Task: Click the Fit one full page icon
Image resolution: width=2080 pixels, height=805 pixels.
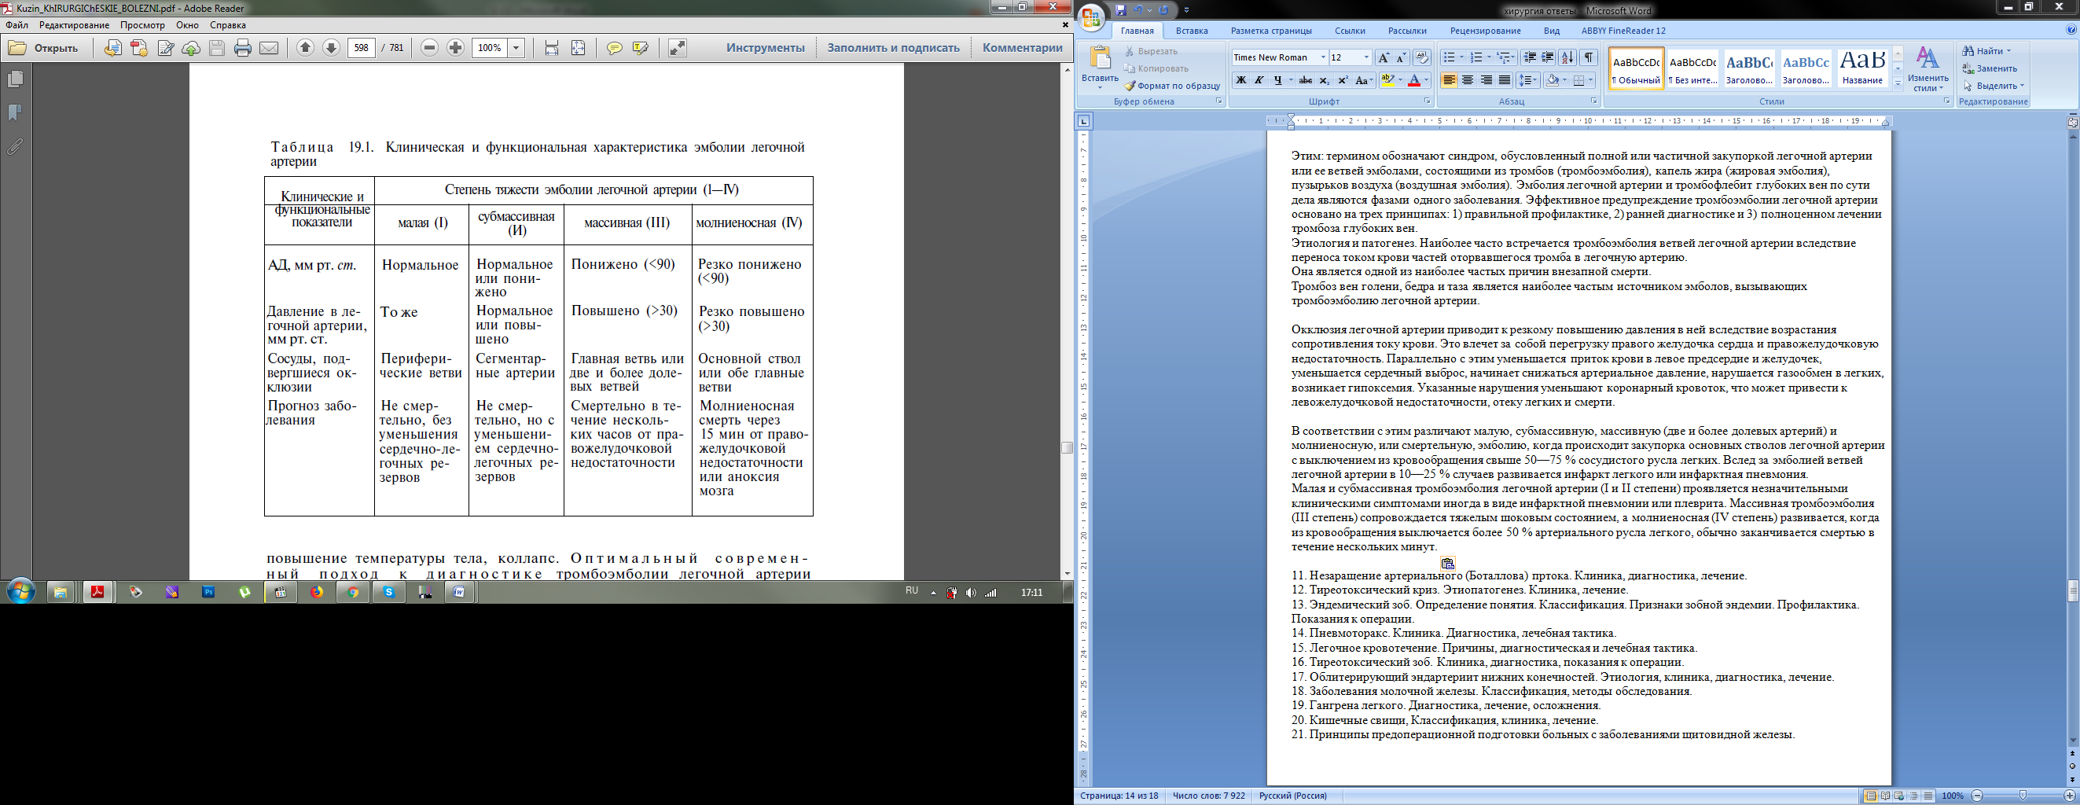Action: [578, 49]
